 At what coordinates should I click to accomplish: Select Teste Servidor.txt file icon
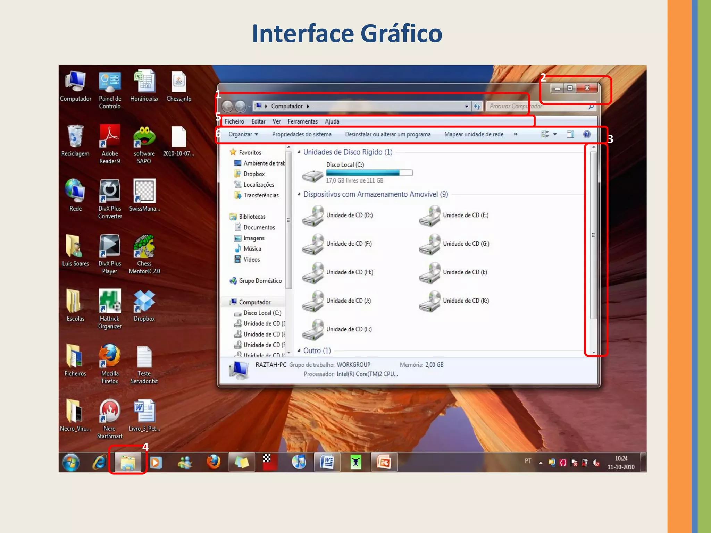point(144,364)
